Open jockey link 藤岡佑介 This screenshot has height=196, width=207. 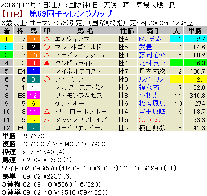click(152, 55)
